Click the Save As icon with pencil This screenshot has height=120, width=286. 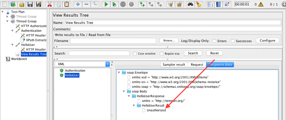(x=38, y=4)
